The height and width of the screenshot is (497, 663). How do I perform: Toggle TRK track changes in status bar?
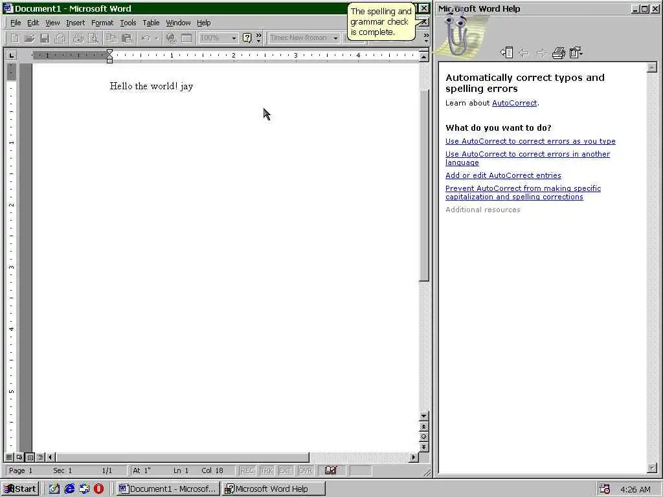(266, 470)
